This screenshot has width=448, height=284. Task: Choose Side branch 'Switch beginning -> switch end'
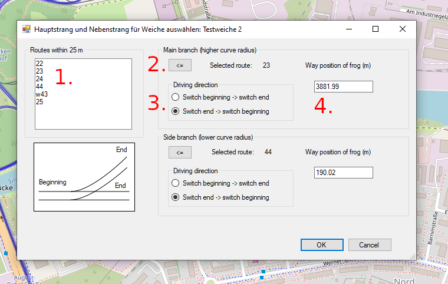175,183
